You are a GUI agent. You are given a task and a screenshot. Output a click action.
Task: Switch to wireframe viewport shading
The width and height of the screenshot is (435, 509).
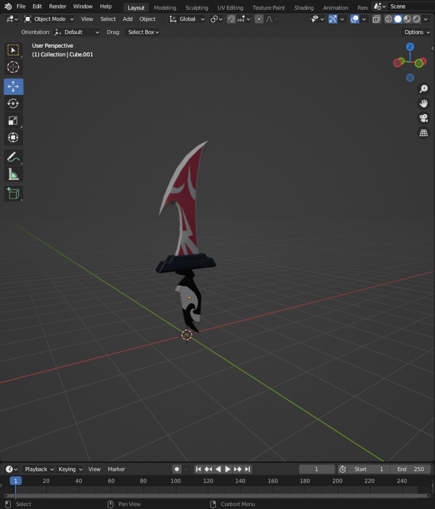coord(389,19)
